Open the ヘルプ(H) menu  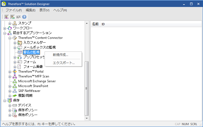(x=60, y=10)
